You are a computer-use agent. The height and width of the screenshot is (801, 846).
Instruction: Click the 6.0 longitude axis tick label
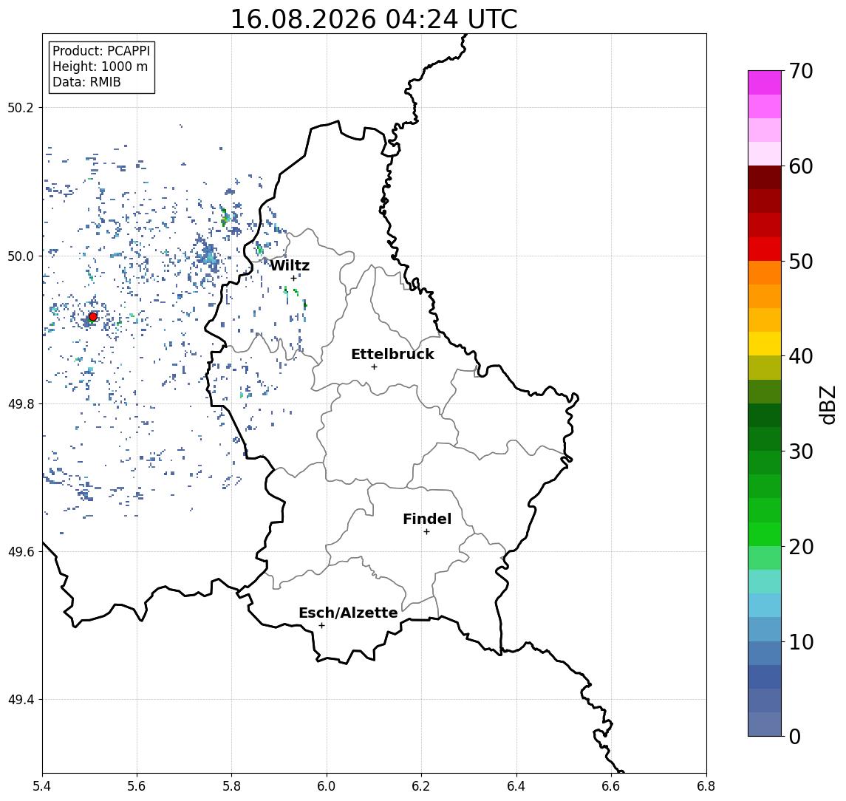click(327, 786)
